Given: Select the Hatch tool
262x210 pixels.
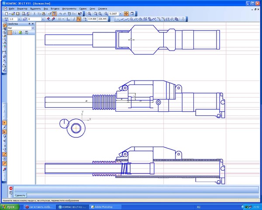Looking at the screenshot, I should (172, 19).
